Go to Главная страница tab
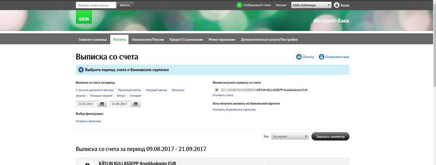 coord(93,40)
